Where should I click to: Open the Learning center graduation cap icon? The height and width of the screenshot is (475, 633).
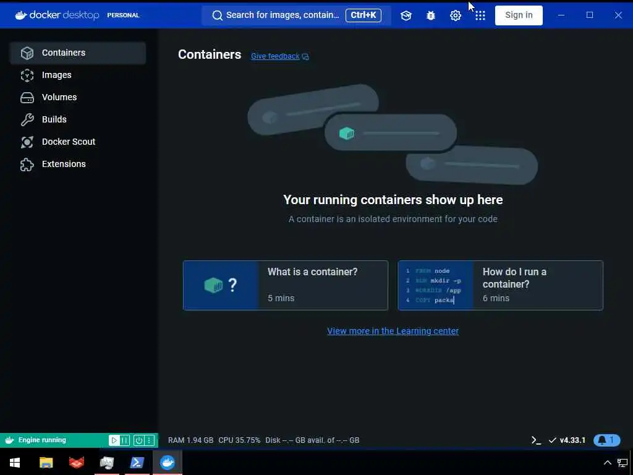[x=406, y=15]
